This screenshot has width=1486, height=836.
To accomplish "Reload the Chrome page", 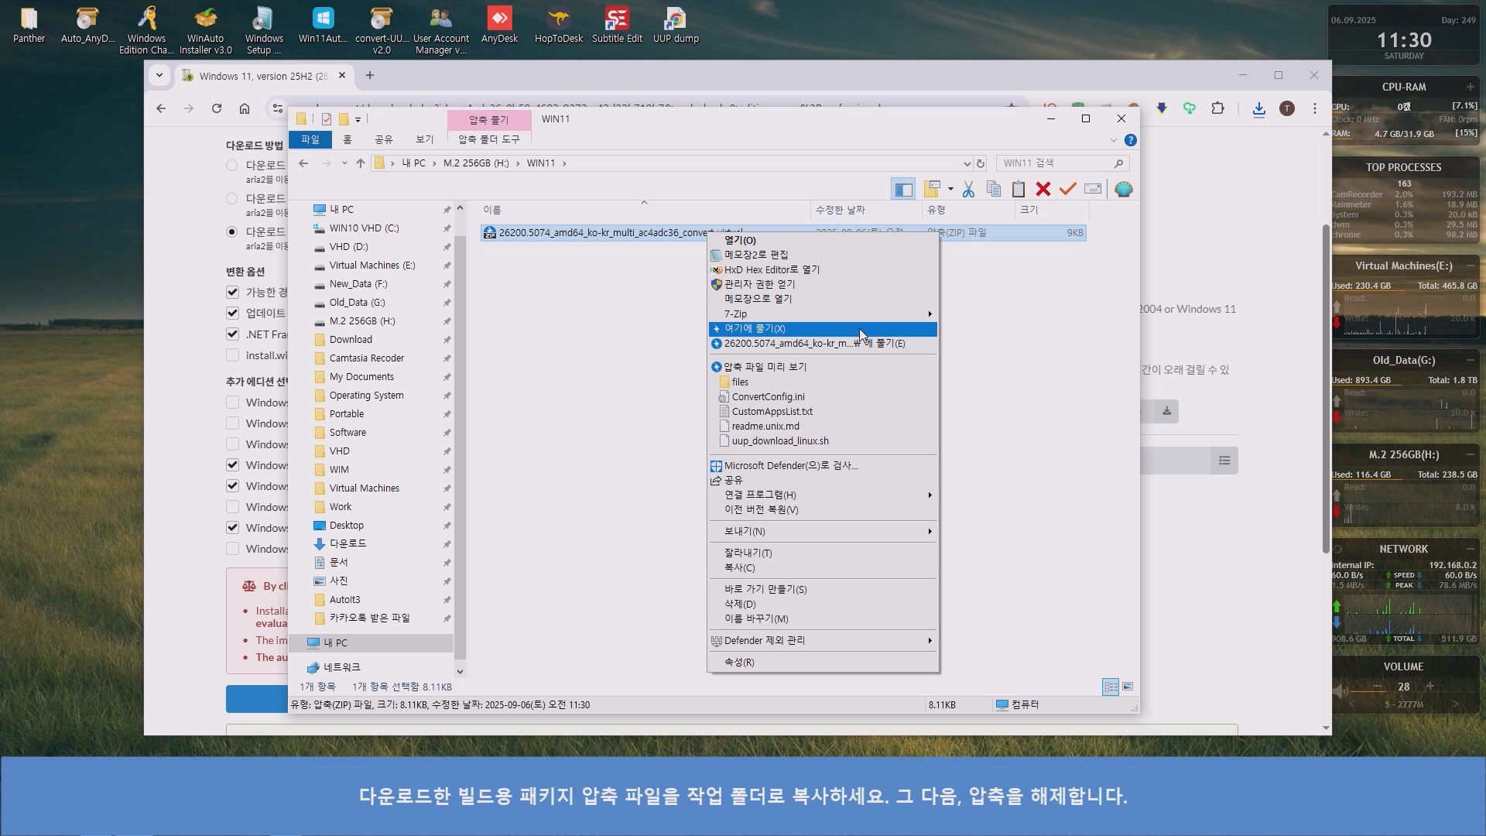I will coord(217,109).
